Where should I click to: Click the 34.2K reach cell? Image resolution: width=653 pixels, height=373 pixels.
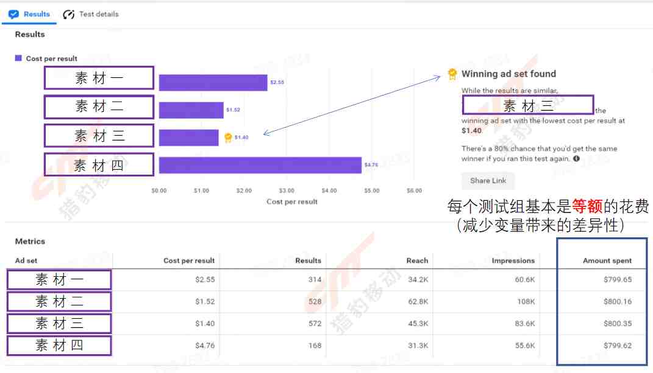pyautogui.click(x=418, y=279)
